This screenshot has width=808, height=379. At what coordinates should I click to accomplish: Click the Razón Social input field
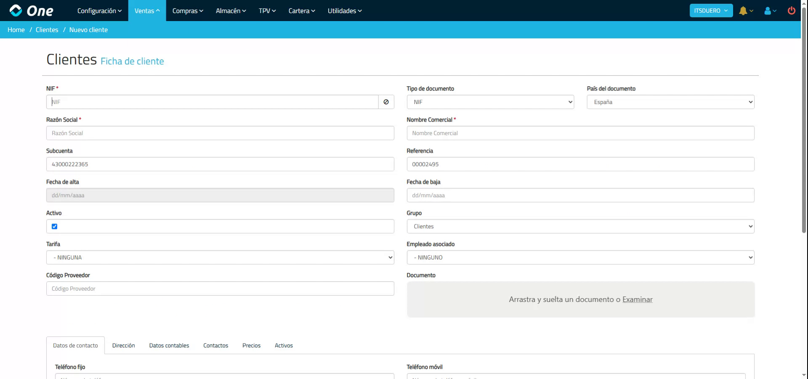pos(220,133)
